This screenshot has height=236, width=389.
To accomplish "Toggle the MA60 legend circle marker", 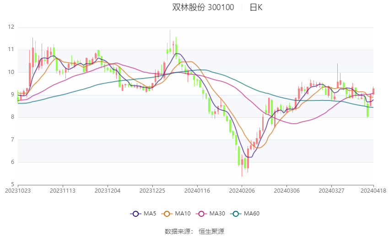I will pyautogui.click(x=236, y=214).
